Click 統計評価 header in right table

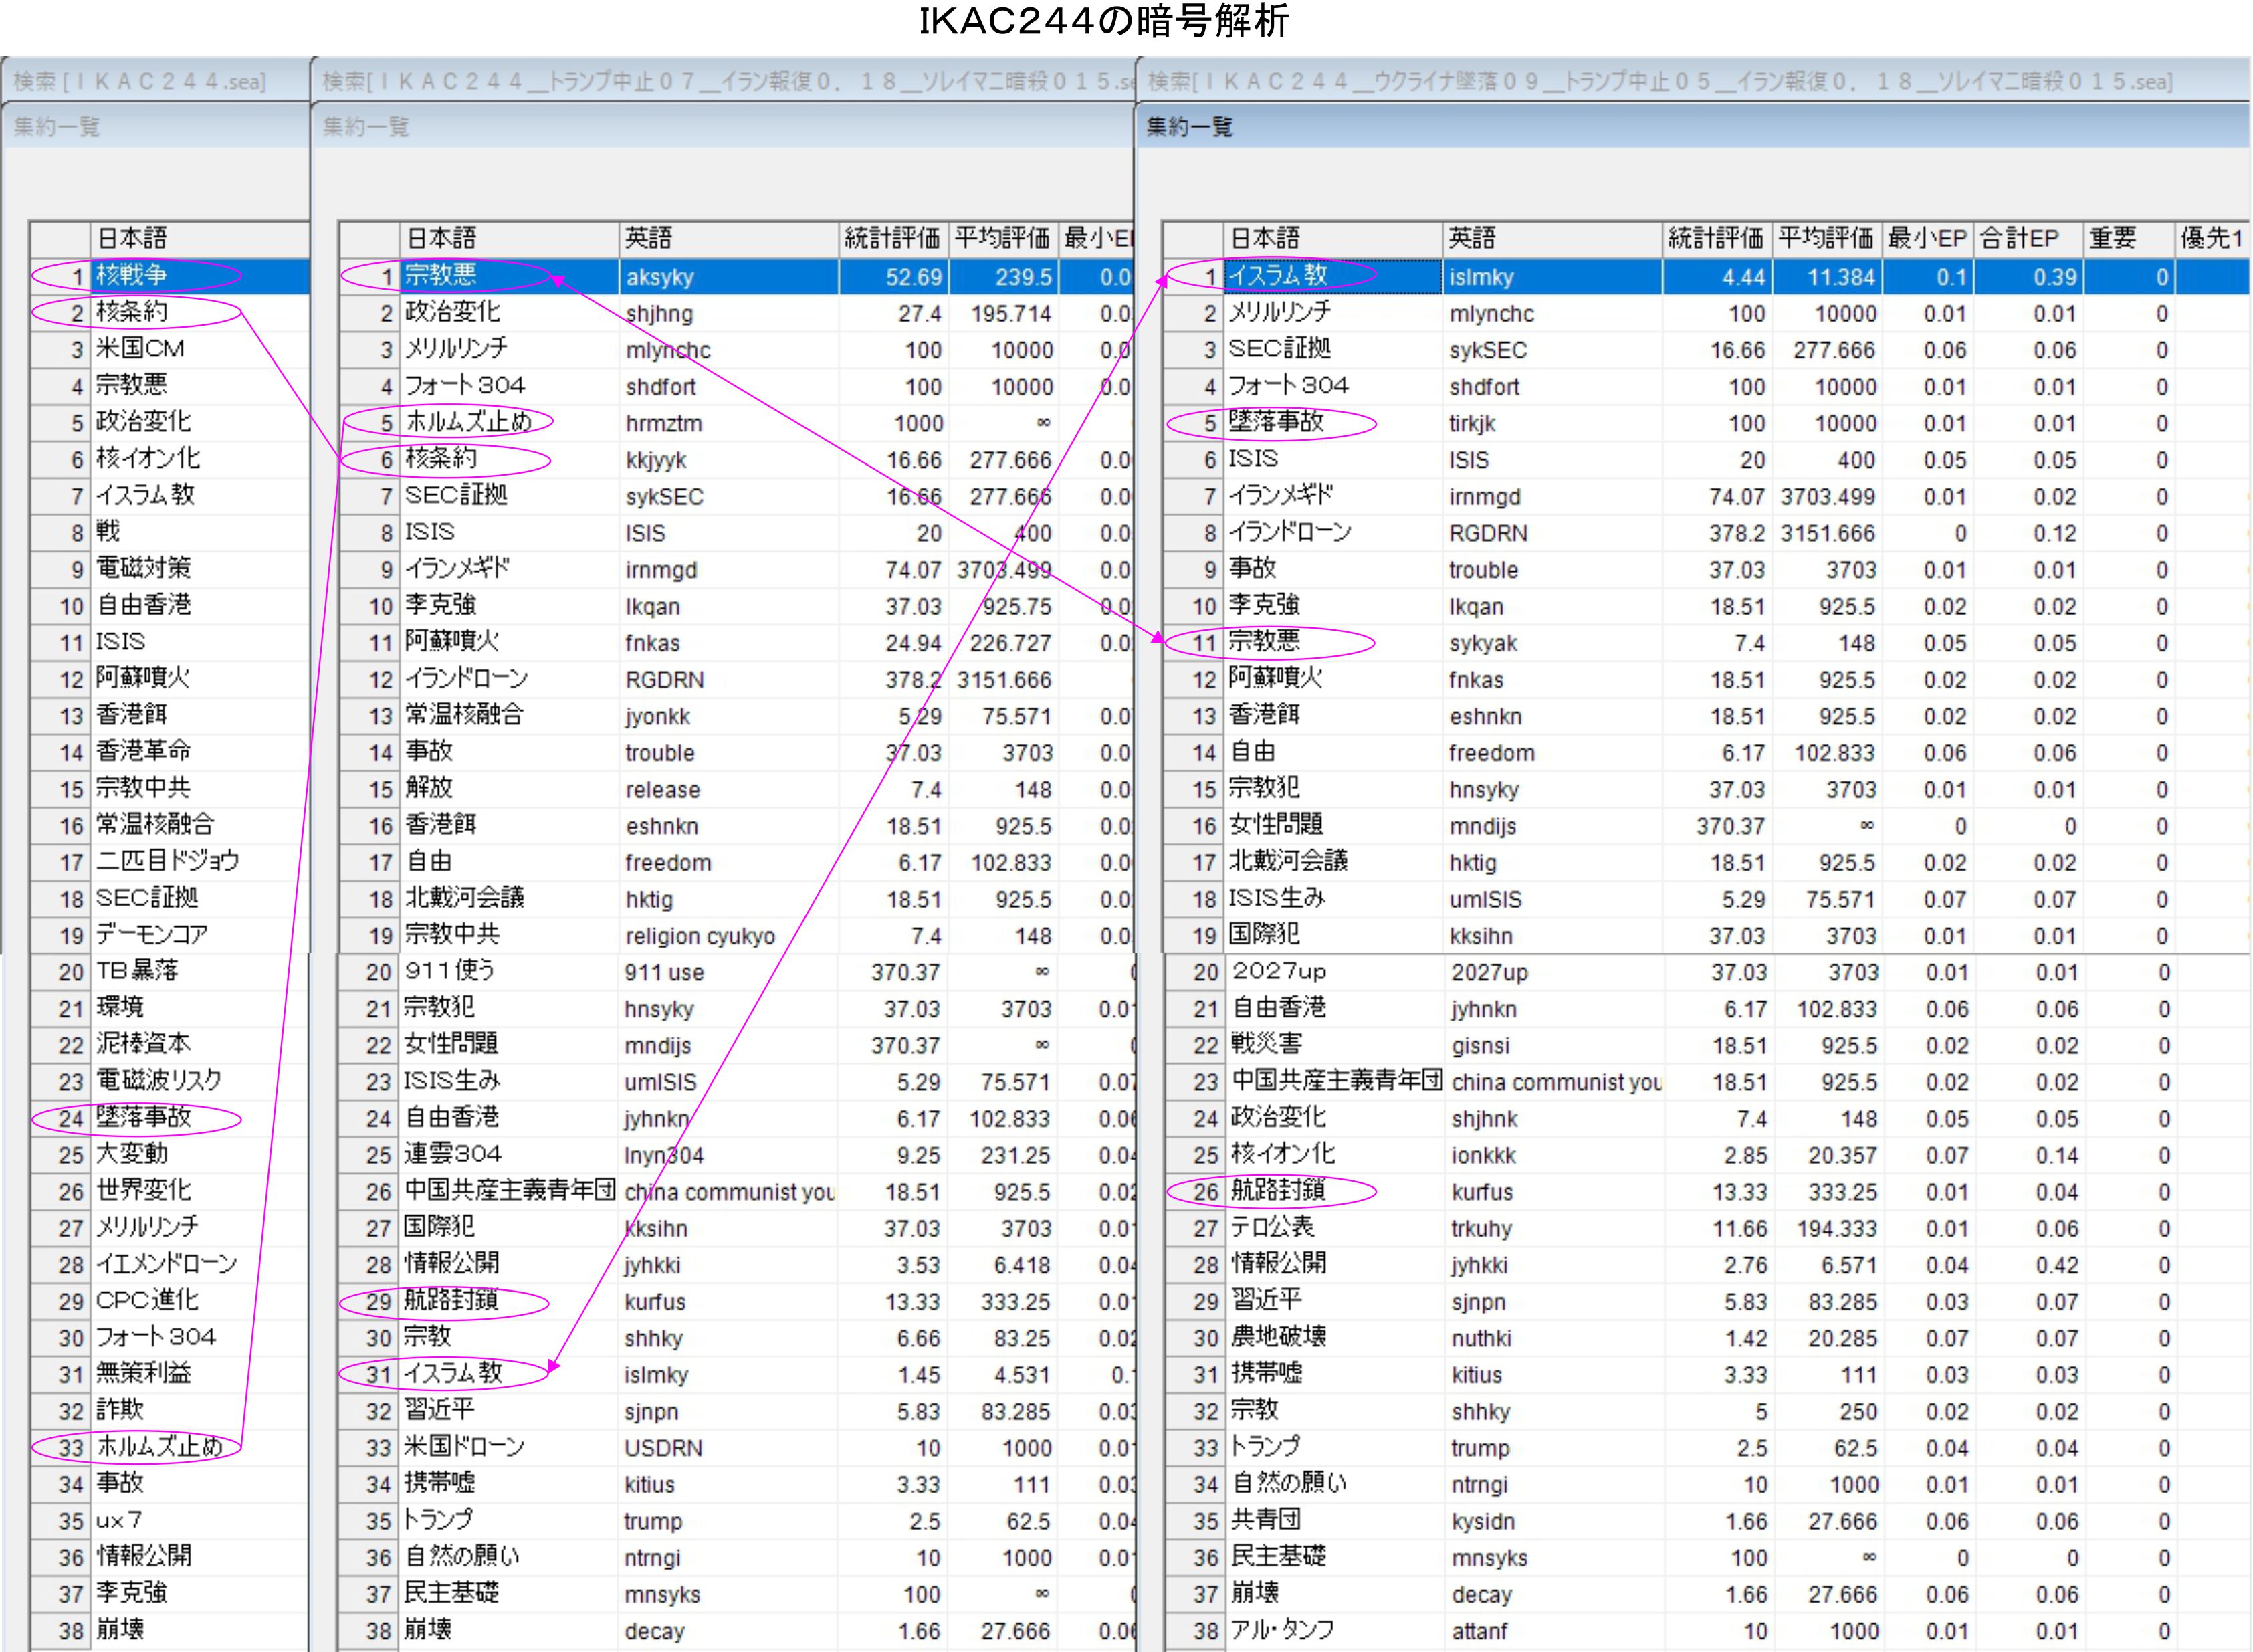tap(1715, 238)
